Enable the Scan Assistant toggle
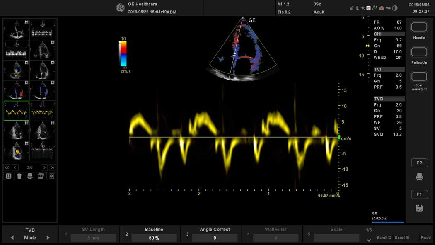Screen dimensions: 435x245 [419, 77]
